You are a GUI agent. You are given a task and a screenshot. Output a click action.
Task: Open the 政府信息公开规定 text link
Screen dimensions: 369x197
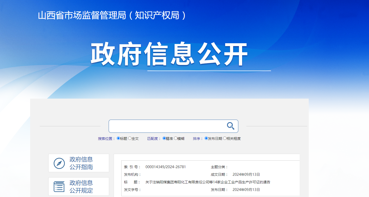[x=81, y=187]
